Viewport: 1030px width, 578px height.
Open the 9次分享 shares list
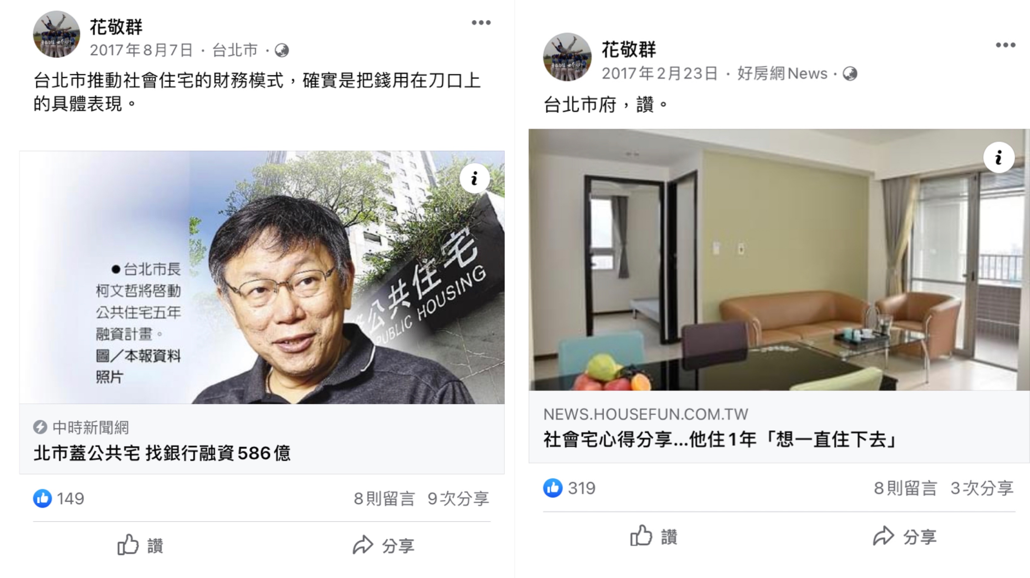458,499
